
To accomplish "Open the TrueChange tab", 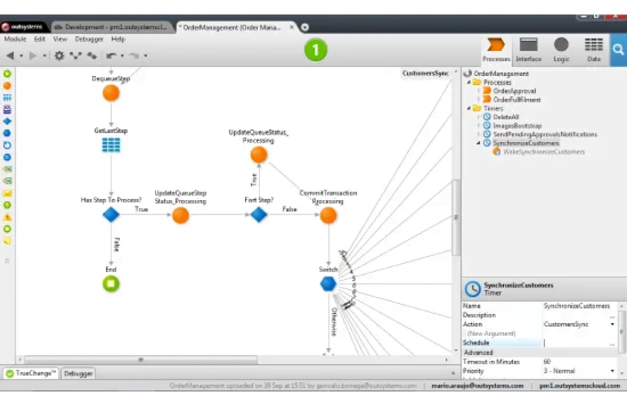I will (x=31, y=374).
